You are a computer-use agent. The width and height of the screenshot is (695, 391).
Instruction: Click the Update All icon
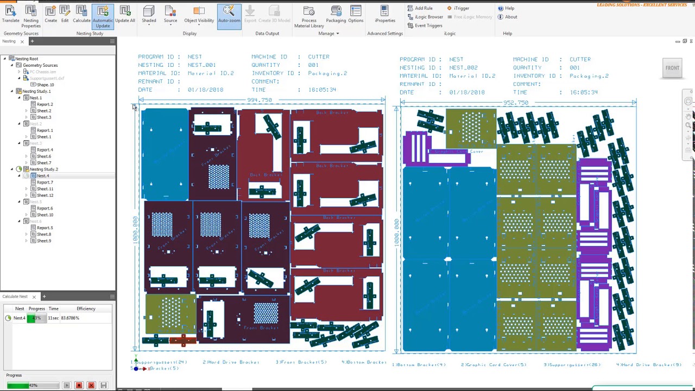pyautogui.click(x=125, y=15)
